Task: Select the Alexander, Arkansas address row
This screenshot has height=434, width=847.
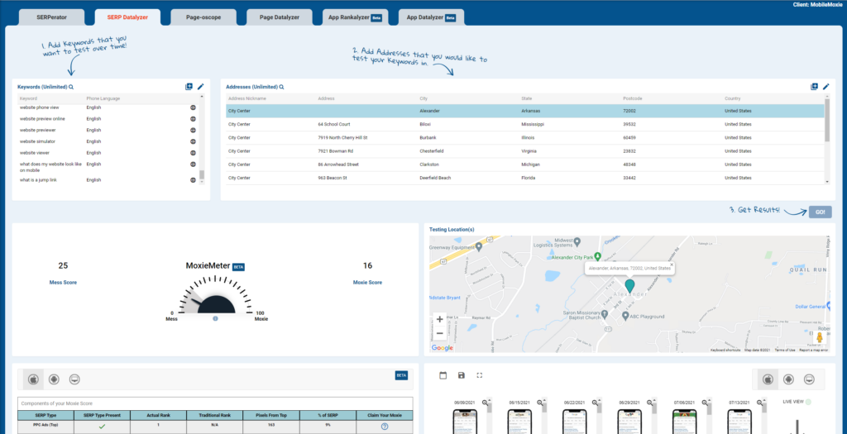Action: click(525, 111)
